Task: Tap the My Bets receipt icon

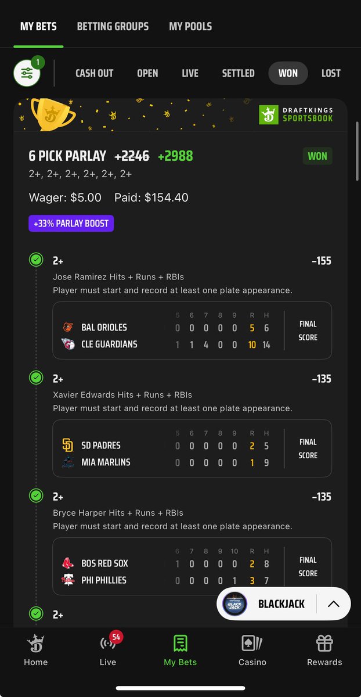Action: pyautogui.click(x=180, y=644)
